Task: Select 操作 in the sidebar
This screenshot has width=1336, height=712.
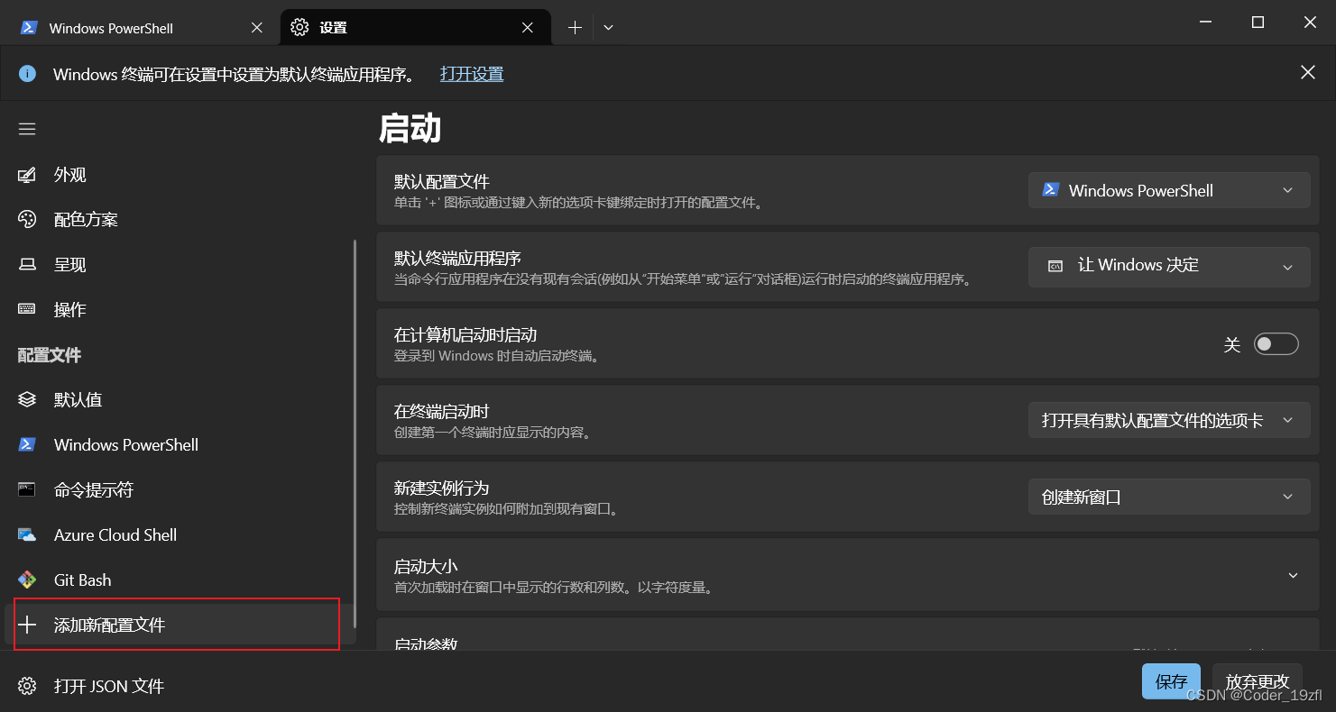Action: coord(180,309)
